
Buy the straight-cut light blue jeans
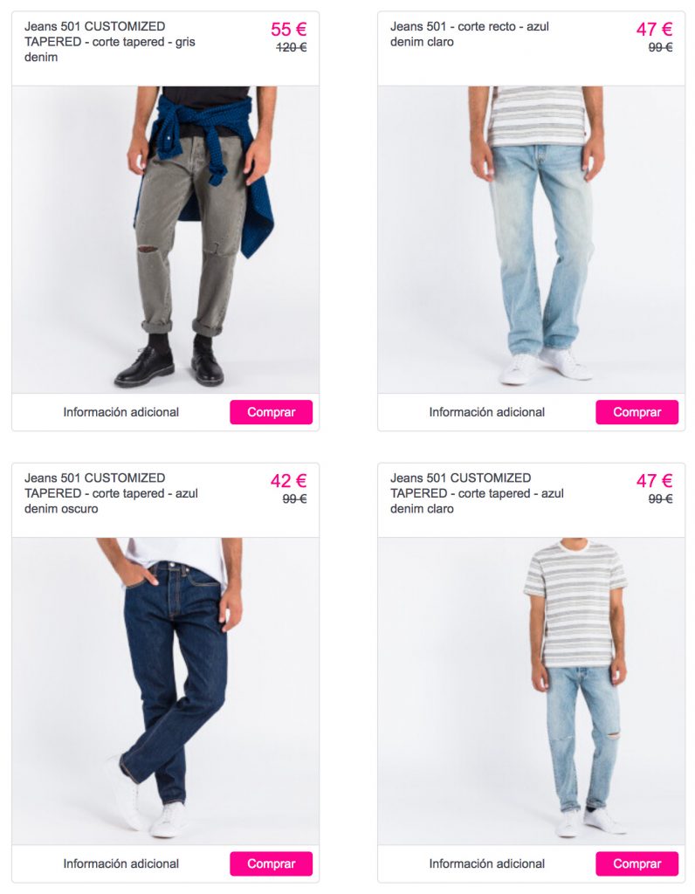click(x=637, y=412)
